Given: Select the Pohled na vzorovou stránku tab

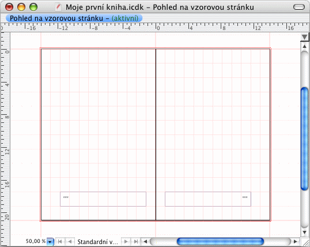Looking at the screenshot, I should point(74,18).
